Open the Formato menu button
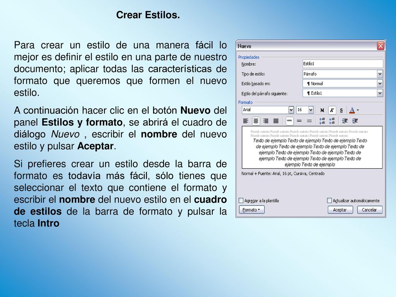 [x=251, y=210]
